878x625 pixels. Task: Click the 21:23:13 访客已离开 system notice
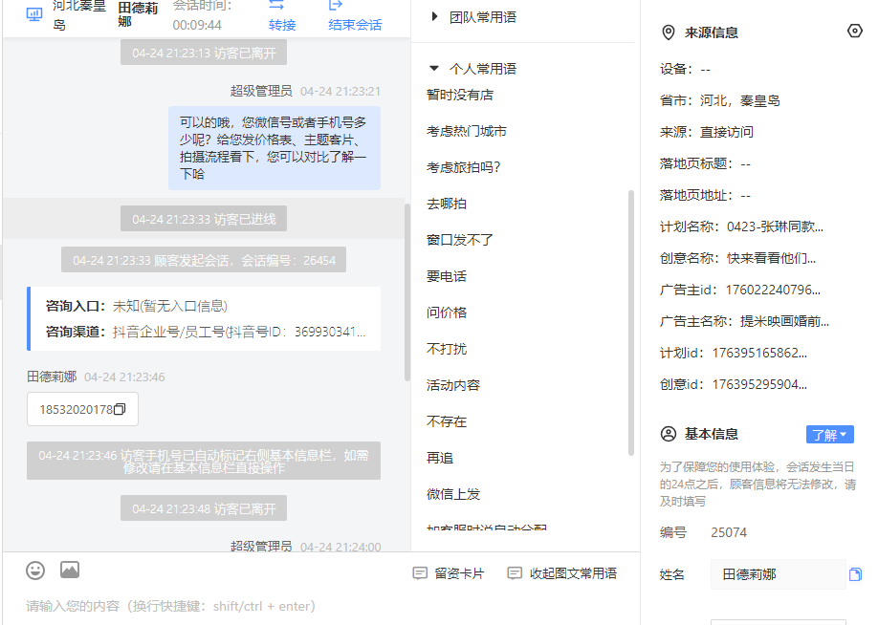click(x=204, y=54)
